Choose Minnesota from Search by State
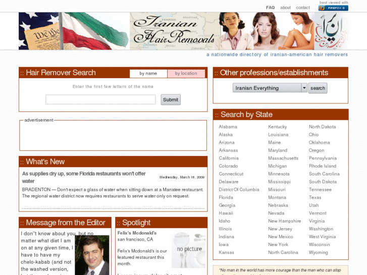The height and width of the screenshot is (275, 367). point(279,174)
